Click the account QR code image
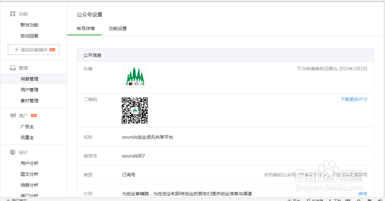Screen dimensions: 385x201 (135, 111)
